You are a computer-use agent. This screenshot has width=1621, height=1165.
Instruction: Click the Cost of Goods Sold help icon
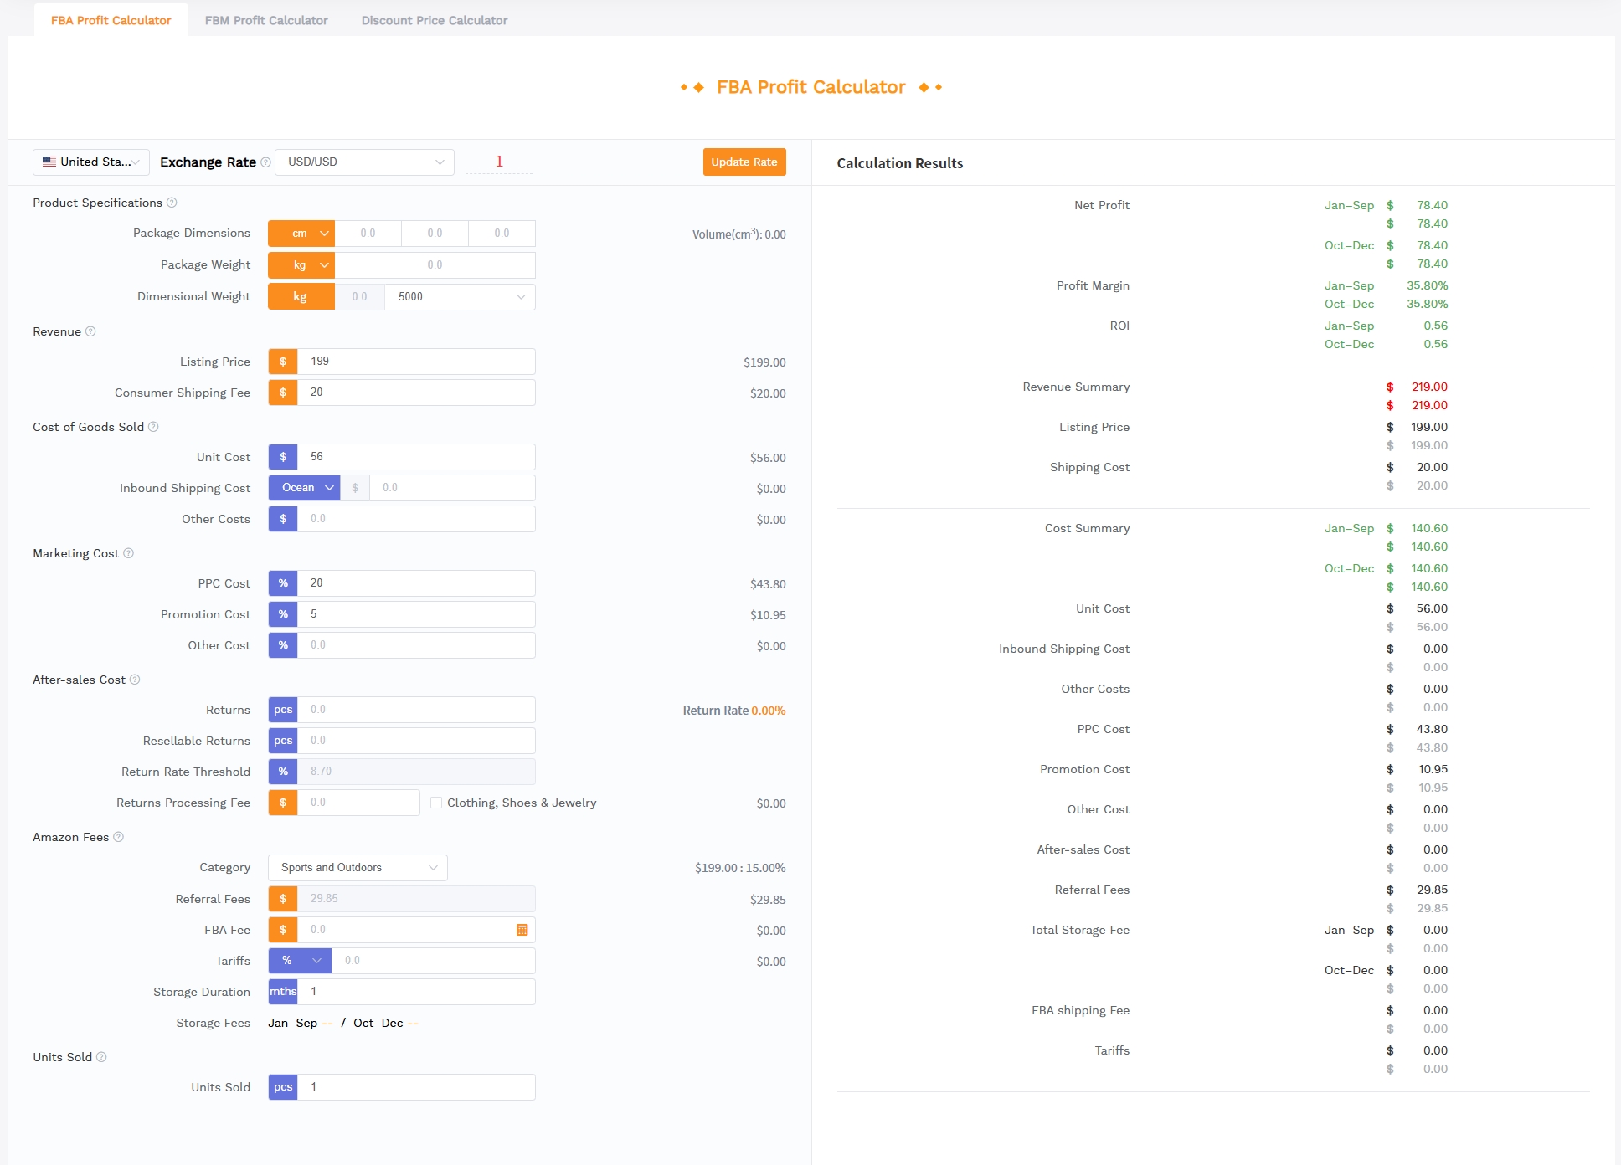[x=153, y=427]
